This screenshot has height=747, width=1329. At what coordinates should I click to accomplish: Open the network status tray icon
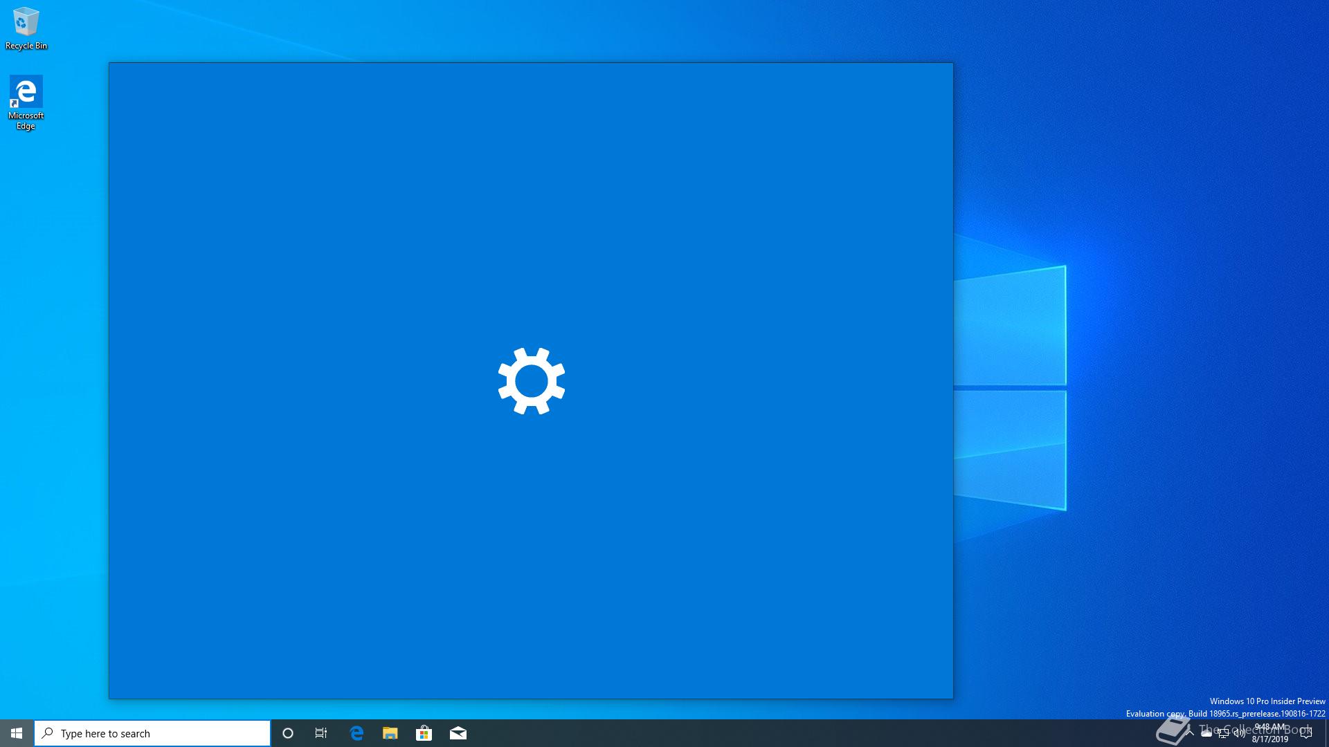(1223, 733)
